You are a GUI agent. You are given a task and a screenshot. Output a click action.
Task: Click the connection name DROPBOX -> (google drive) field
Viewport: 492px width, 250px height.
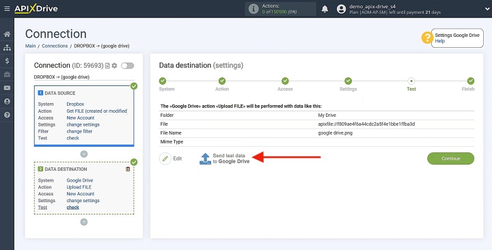pos(84,77)
